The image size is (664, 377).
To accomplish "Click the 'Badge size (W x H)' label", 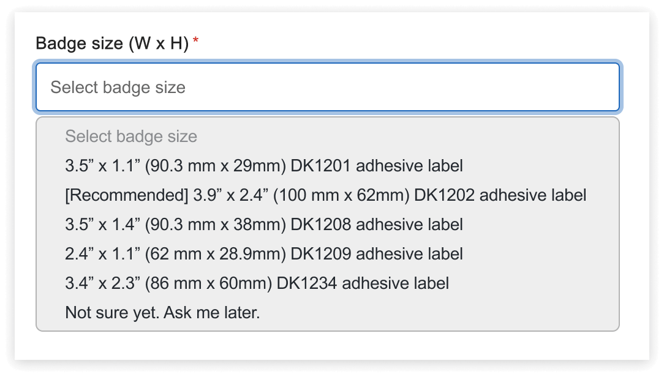I will tap(112, 44).
